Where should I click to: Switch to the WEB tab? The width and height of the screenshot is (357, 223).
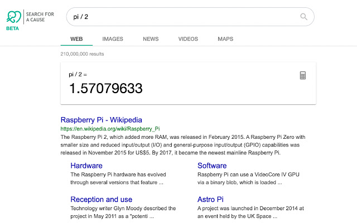pyautogui.click(x=76, y=39)
